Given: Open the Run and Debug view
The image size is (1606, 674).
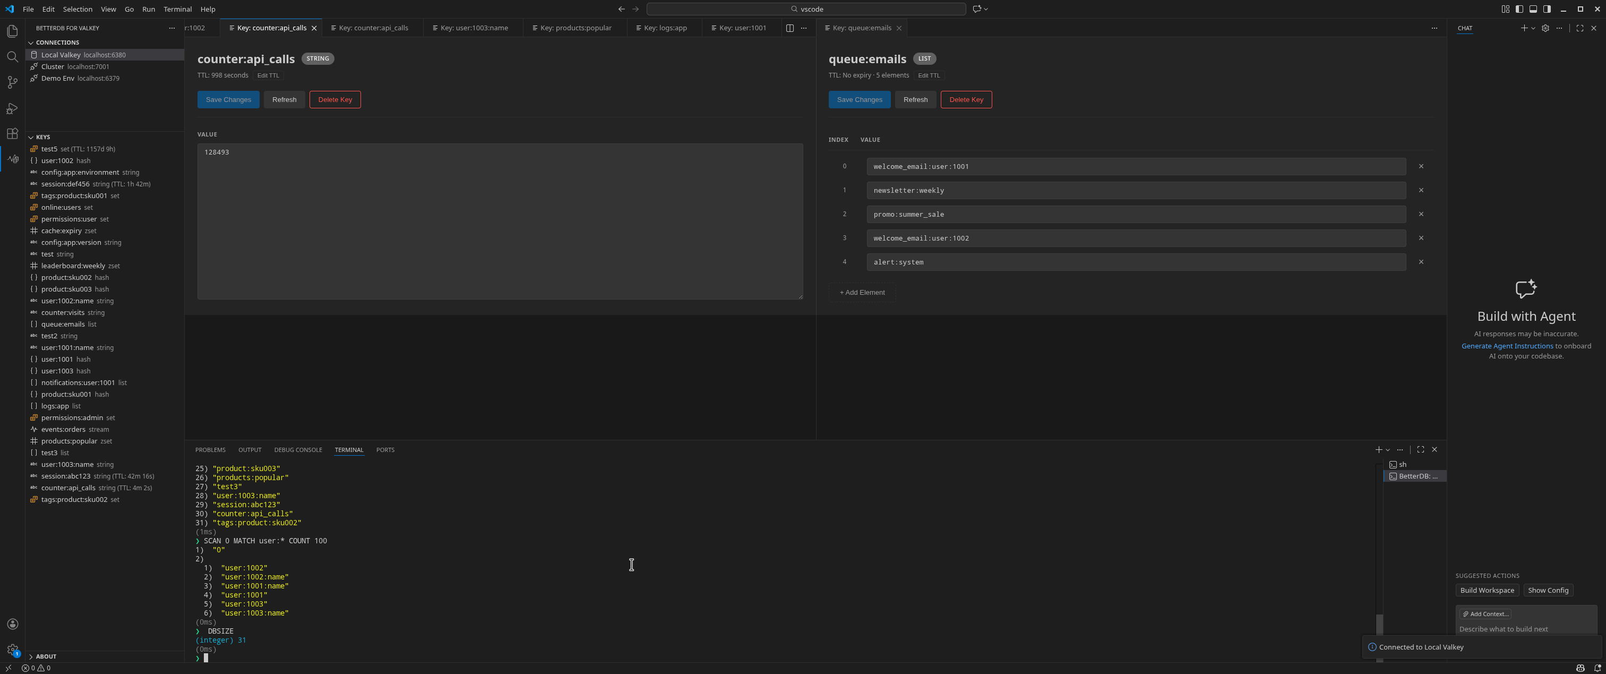Looking at the screenshot, I should coord(12,108).
